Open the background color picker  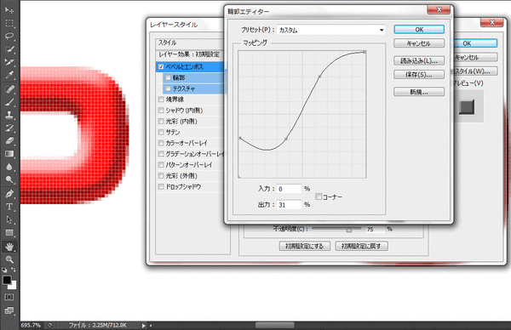pos(14,287)
